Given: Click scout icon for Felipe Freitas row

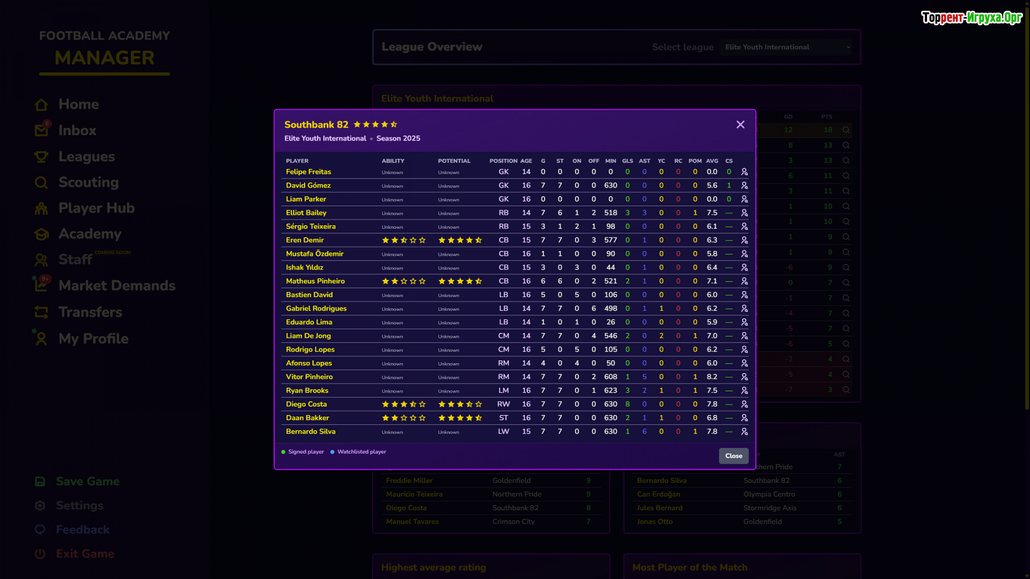Looking at the screenshot, I should pos(744,172).
